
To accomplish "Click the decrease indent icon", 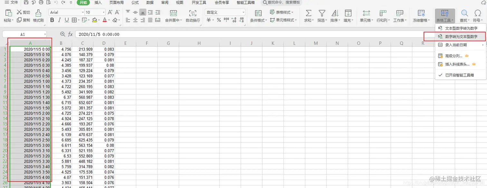I will (150, 12).
